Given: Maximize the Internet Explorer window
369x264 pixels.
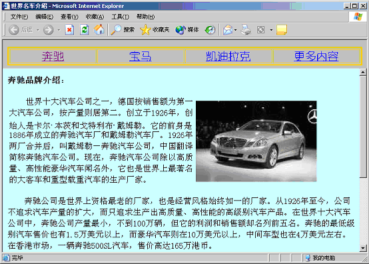Looking at the screenshot, I should pyautogui.click(x=354, y=6).
